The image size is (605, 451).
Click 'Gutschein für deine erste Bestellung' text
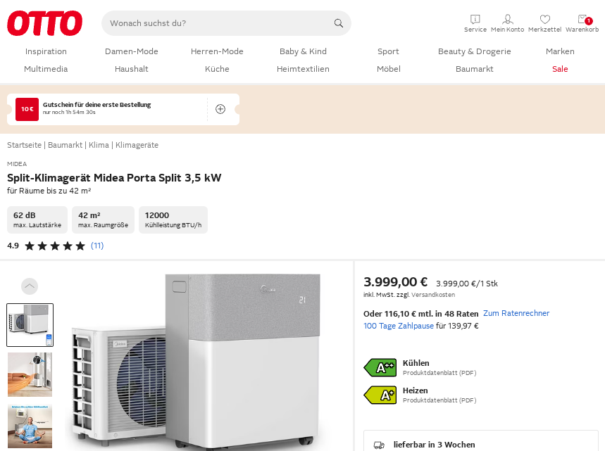click(x=97, y=104)
